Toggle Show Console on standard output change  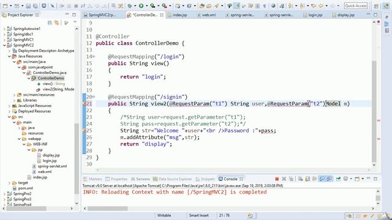322,179
